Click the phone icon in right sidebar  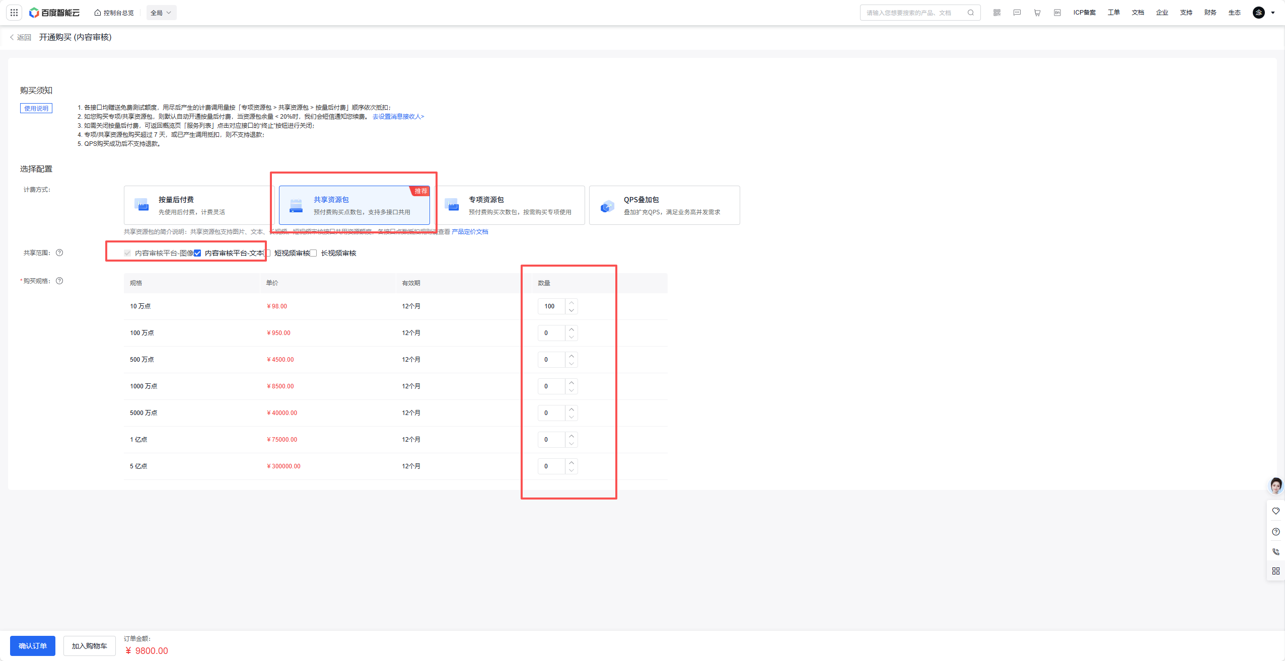pos(1275,551)
